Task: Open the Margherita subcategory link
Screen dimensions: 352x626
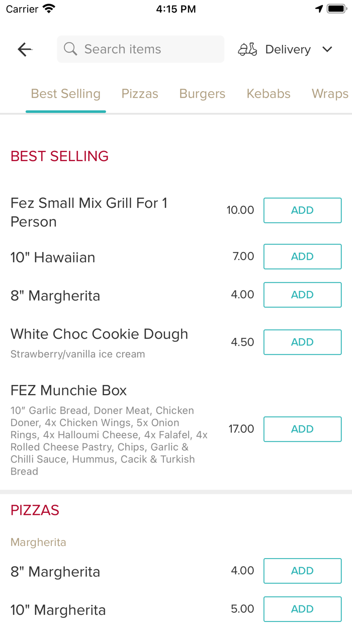Action: (38, 542)
